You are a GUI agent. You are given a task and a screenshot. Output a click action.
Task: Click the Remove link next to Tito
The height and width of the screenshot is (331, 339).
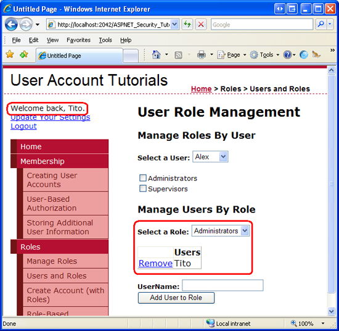click(x=155, y=263)
